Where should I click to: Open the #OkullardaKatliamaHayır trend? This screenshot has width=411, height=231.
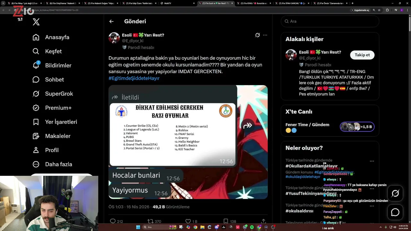point(311,166)
